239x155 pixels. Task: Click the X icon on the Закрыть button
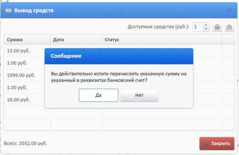(206, 144)
